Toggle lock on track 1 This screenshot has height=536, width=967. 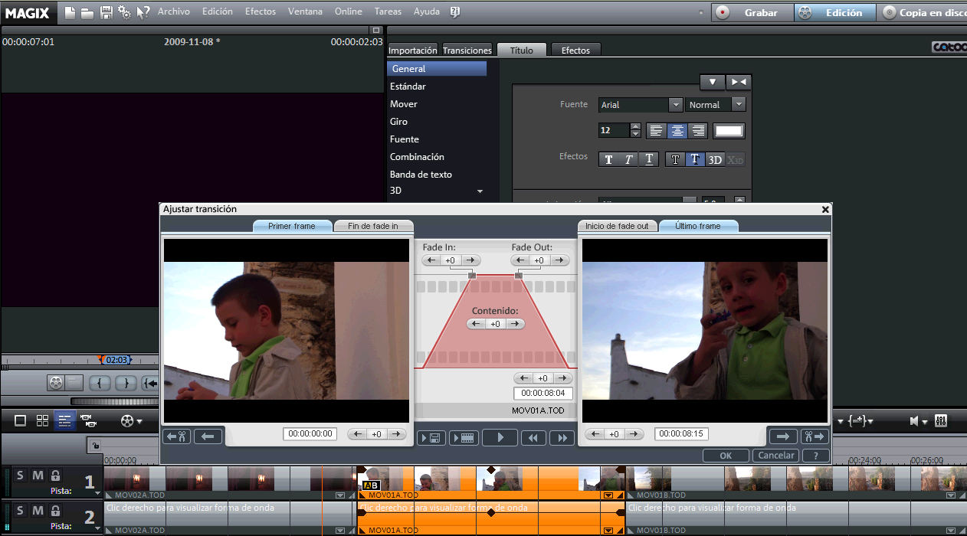(x=55, y=476)
